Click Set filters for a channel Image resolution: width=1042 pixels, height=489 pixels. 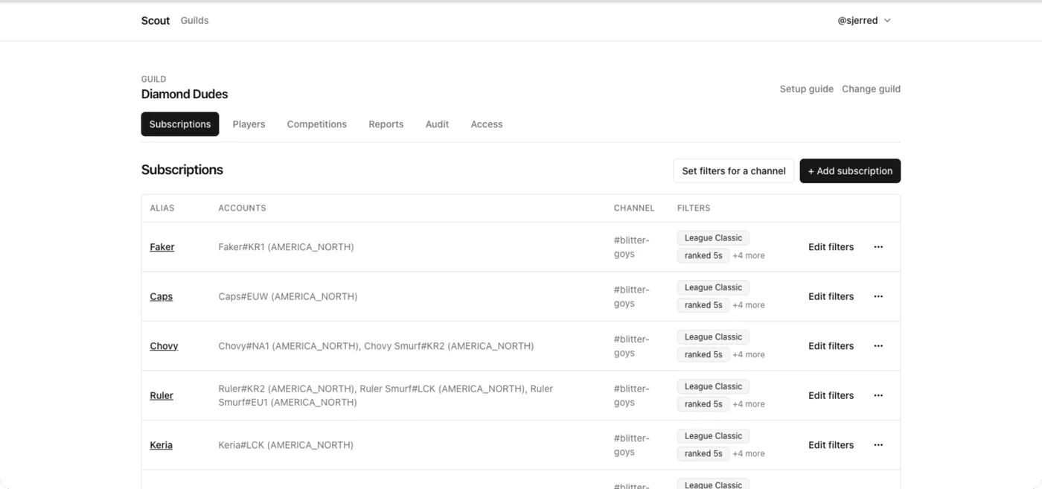click(x=734, y=171)
